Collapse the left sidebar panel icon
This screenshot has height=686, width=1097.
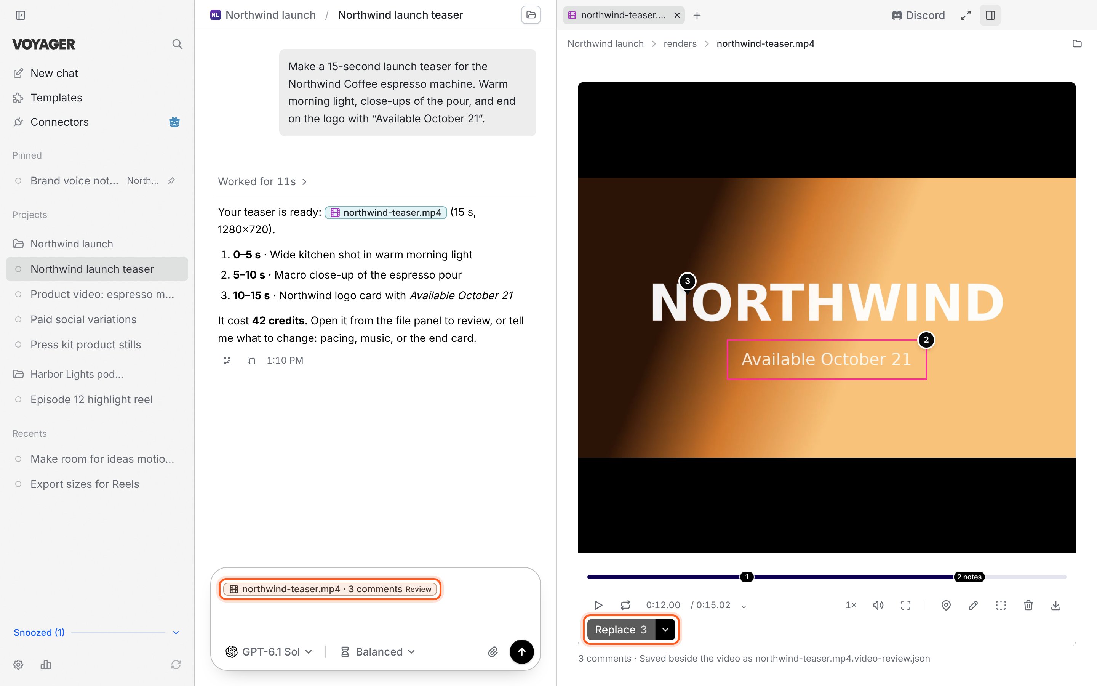tap(21, 15)
